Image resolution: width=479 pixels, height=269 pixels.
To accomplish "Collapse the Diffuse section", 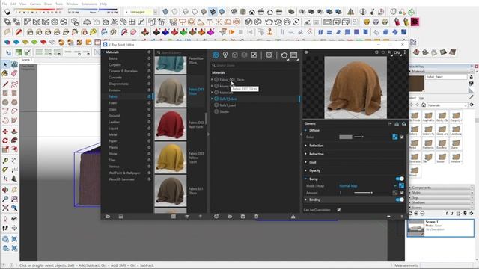I will pyautogui.click(x=306, y=130).
